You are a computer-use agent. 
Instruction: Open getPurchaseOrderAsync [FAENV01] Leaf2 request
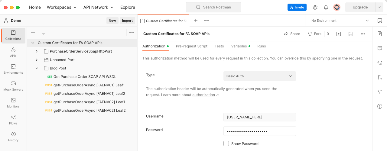(x=82, y=94)
